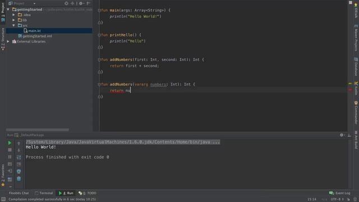Click the folded java command line in the console
Image resolution: width=359 pixels, height=202 pixels.
[x=123, y=142]
